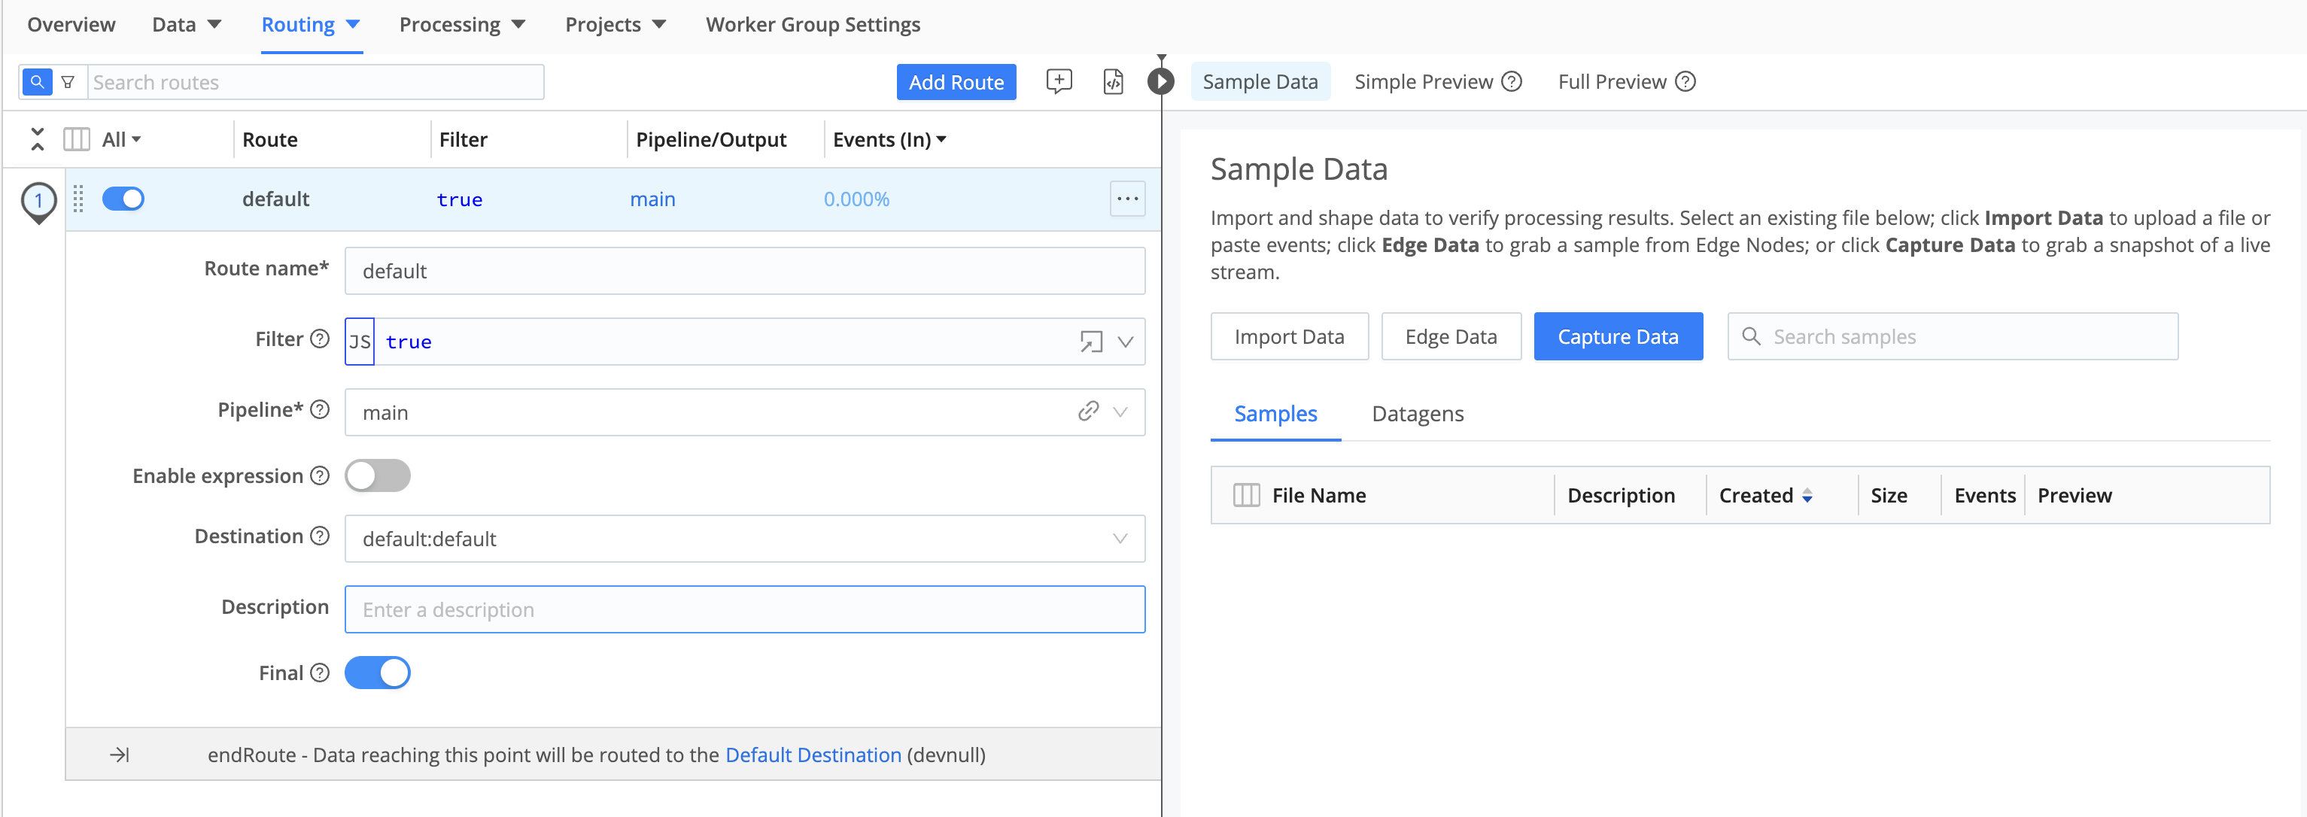Collapse all routes with the collapse icon

point(38,139)
